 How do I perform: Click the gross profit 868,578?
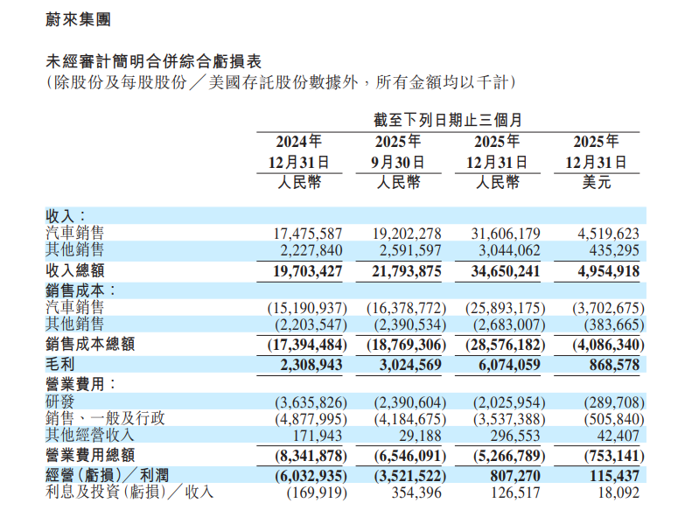(614, 366)
